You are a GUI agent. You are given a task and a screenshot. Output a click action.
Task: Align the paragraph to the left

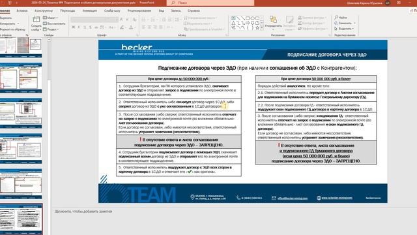click(143, 27)
